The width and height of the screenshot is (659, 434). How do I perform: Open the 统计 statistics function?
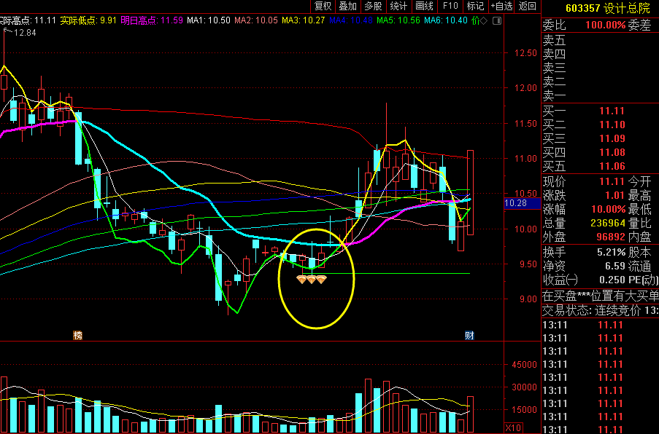coord(398,6)
